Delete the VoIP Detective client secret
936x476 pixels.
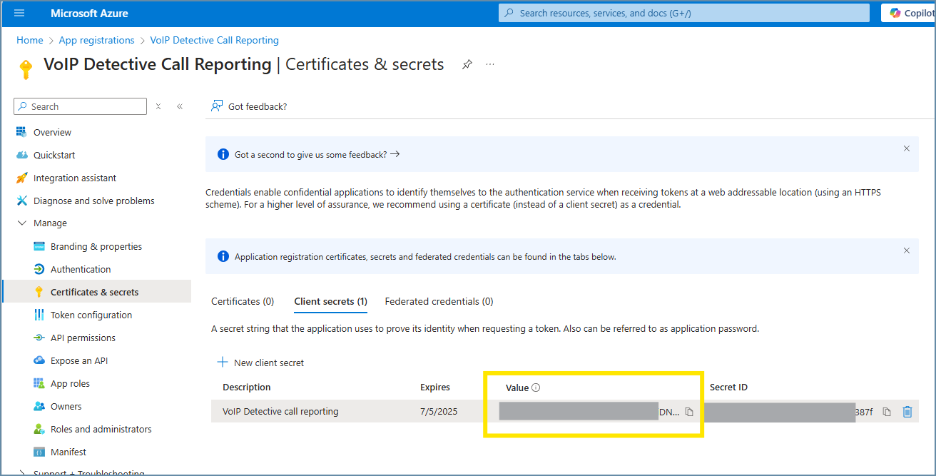[907, 412]
